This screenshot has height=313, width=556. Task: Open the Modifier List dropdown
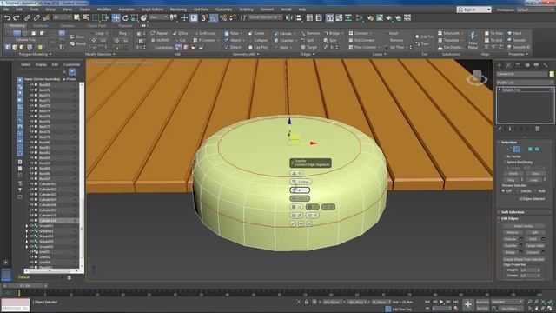(525, 83)
